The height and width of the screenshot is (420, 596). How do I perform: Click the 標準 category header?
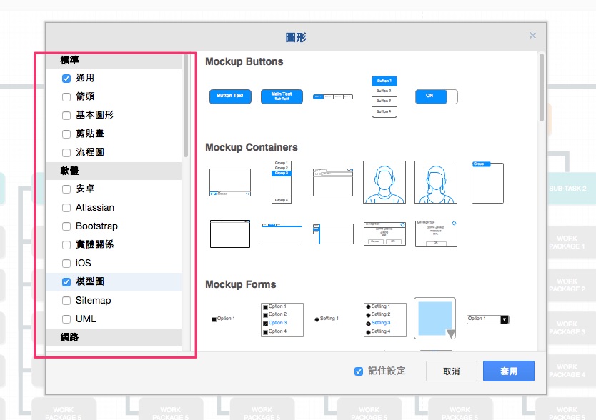(114, 61)
